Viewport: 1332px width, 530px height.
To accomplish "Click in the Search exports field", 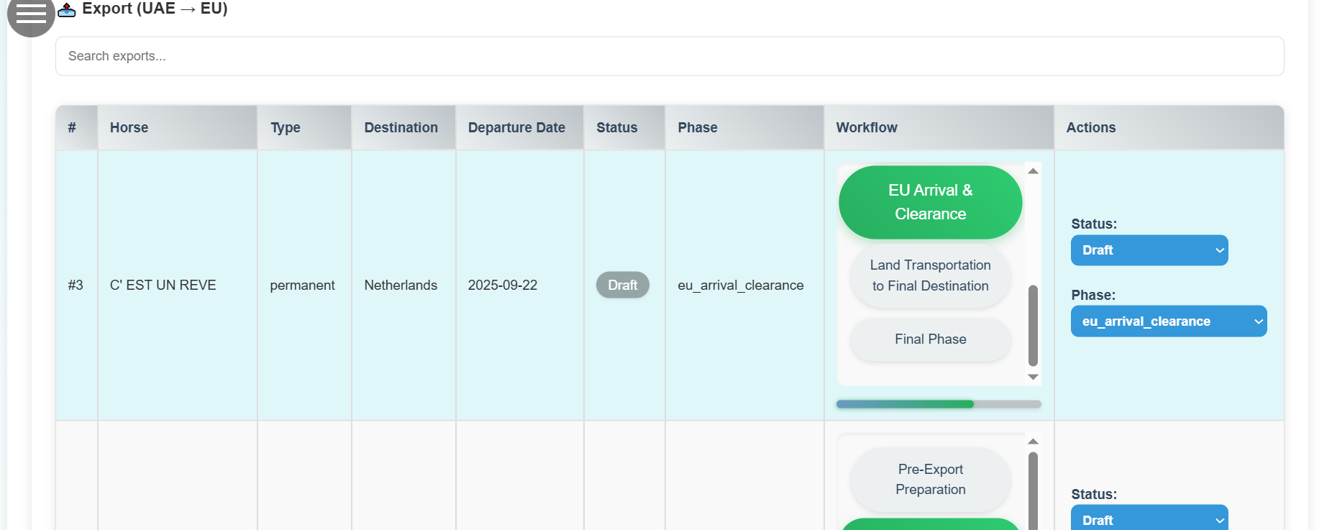I will 669,56.
